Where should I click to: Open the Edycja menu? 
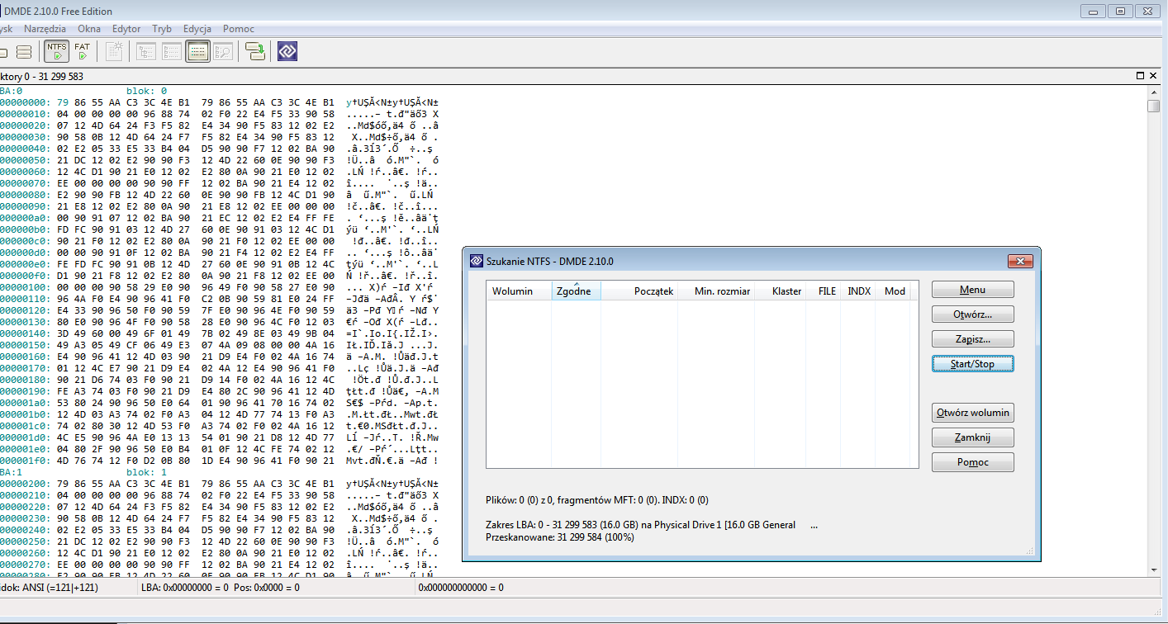coord(197,29)
